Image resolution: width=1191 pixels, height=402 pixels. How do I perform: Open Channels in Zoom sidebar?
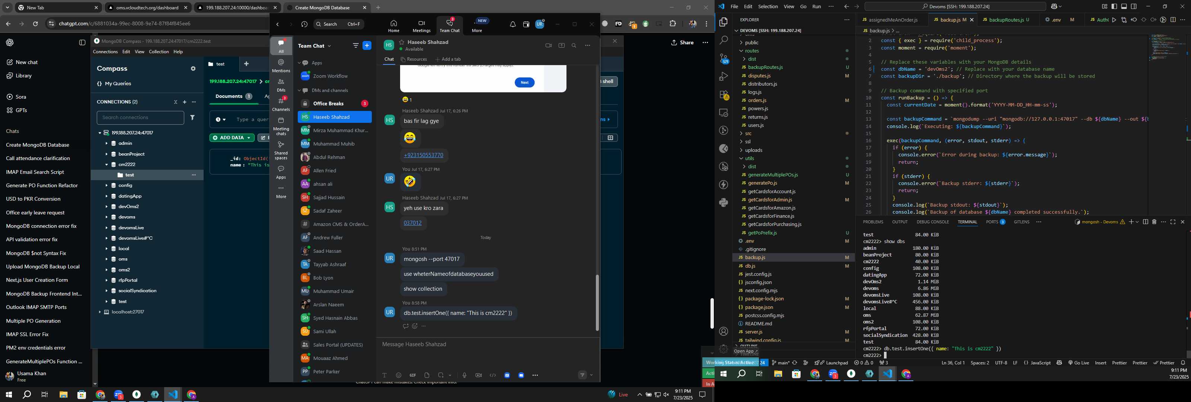click(x=281, y=104)
